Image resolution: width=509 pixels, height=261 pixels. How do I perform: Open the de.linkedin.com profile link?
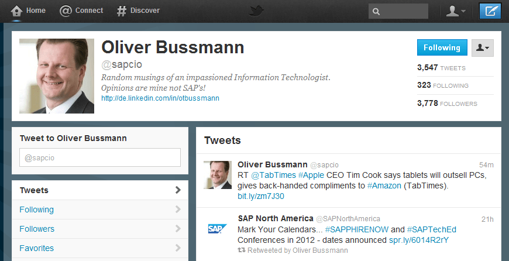pyautogui.click(x=160, y=98)
